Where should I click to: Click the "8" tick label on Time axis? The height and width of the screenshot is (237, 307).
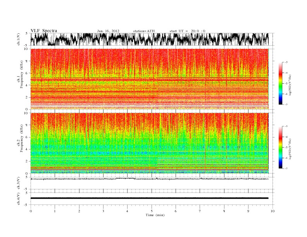pyautogui.click(x=224, y=211)
